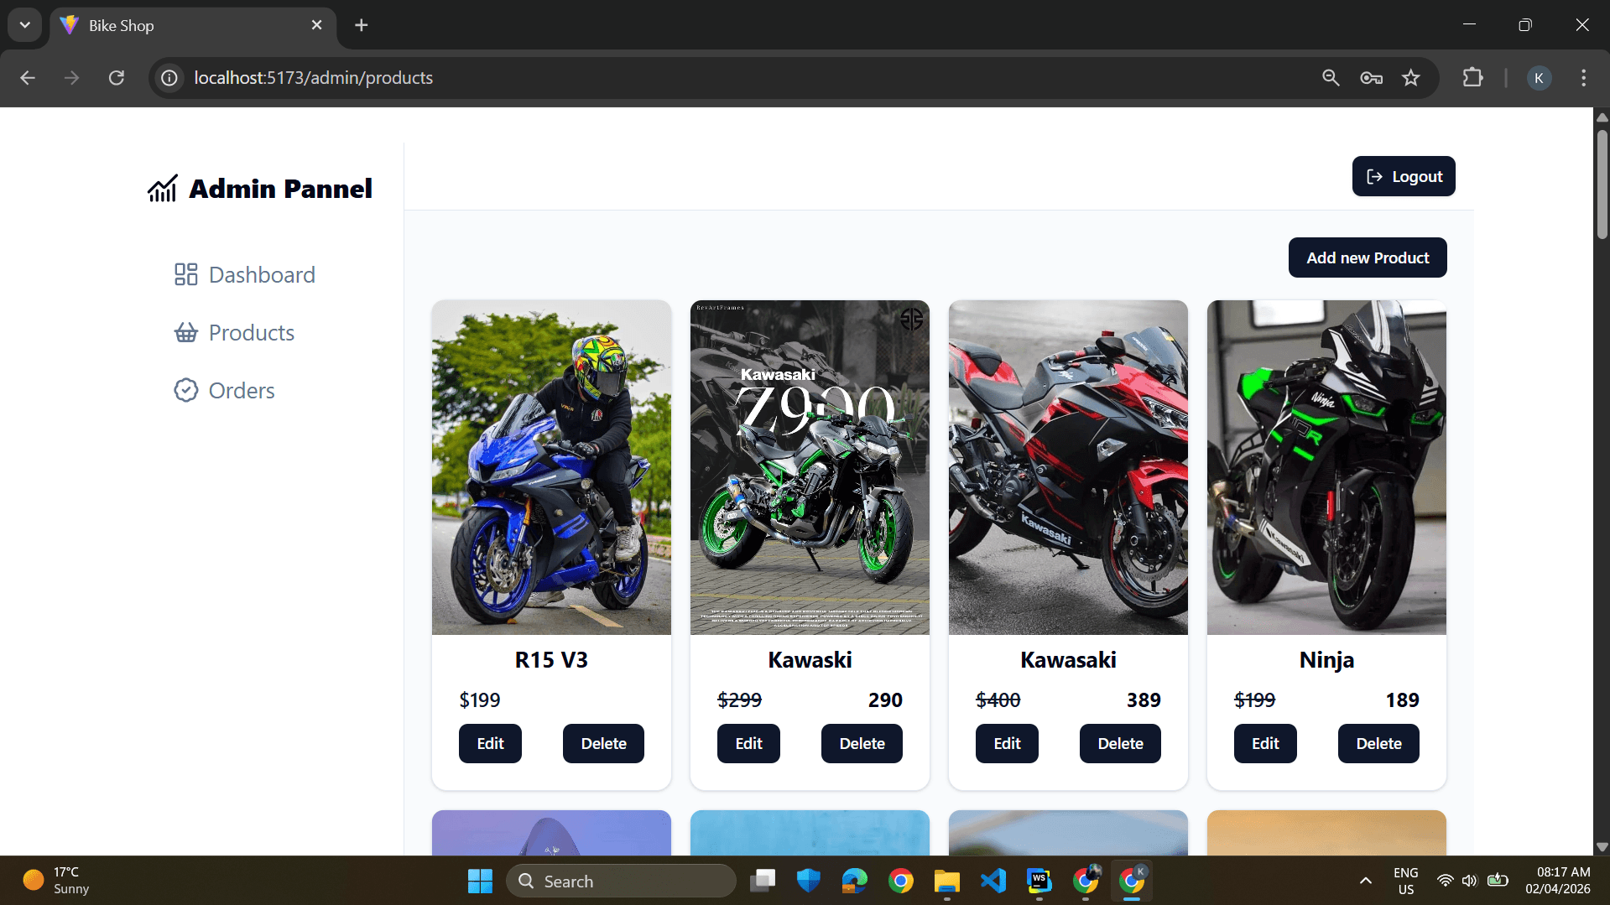Click the taskbar Search box
This screenshot has width=1610, height=905.
pyautogui.click(x=622, y=881)
